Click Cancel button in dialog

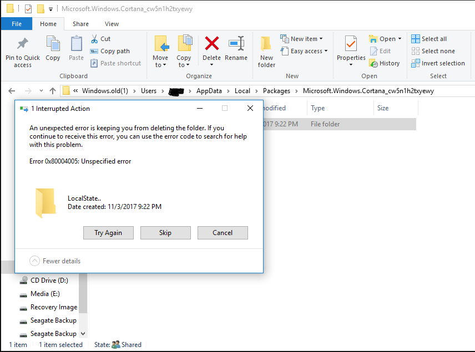(223, 233)
